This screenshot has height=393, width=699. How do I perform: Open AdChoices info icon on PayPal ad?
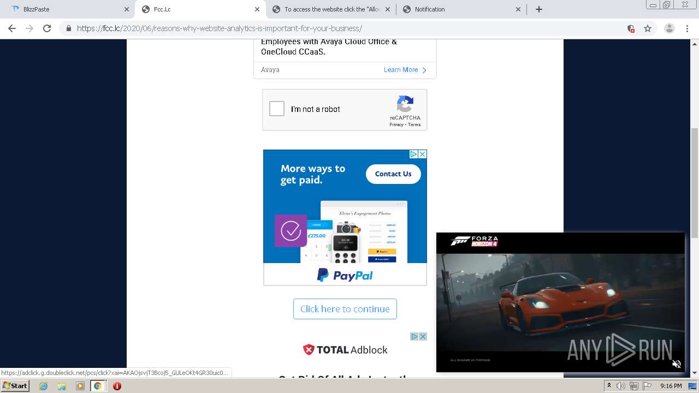(x=414, y=154)
